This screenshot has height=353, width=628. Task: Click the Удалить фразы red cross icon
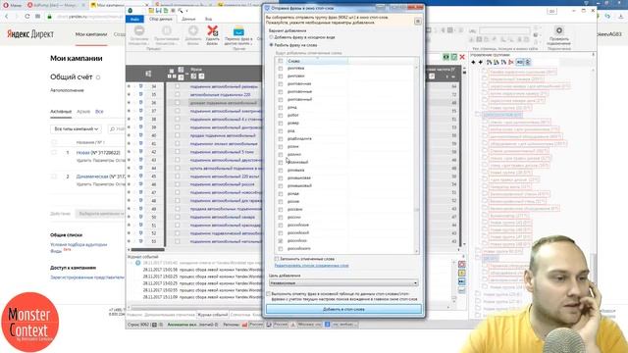click(213, 30)
